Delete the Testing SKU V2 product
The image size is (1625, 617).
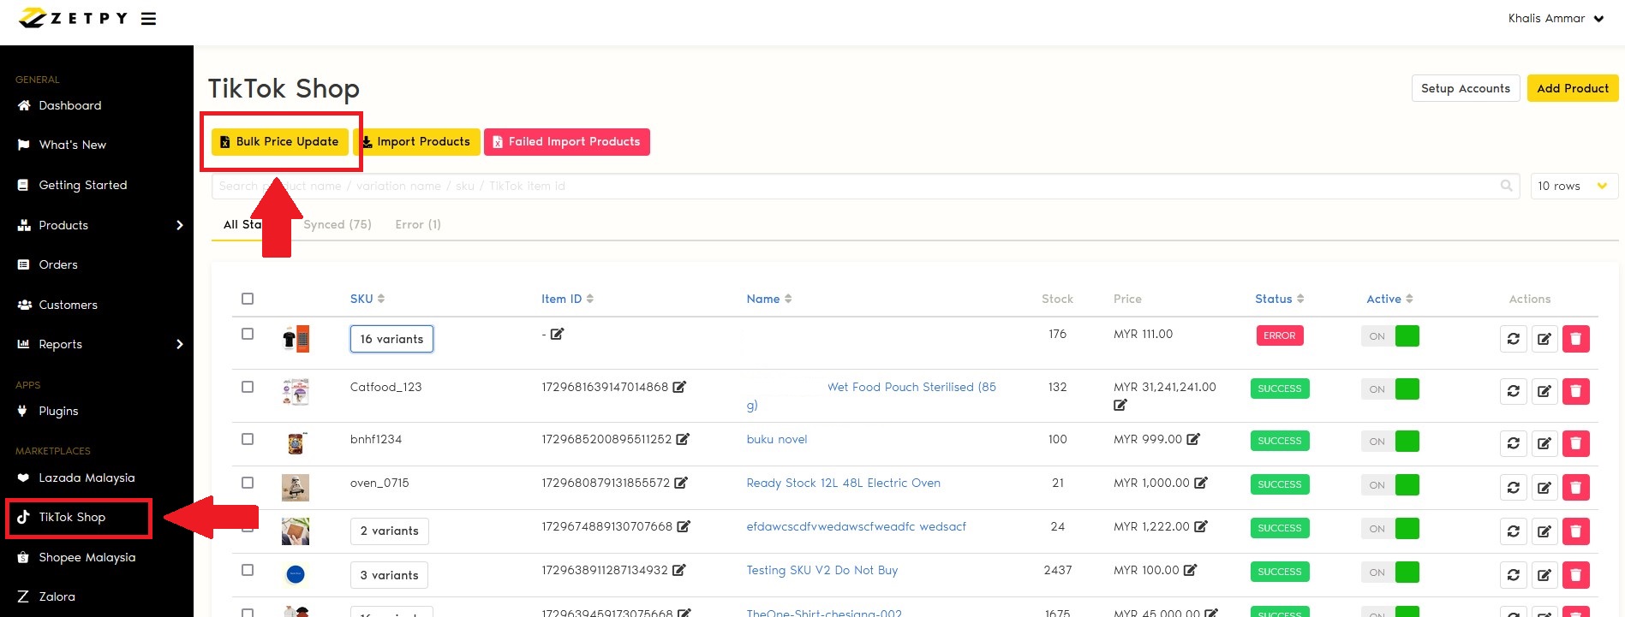click(1576, 574)
